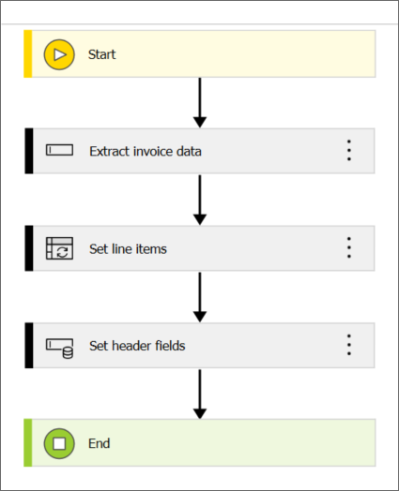This screenshot has height=491, width=399.
Task: Open the Extract invoice data three-dot menu
Action: tap(349, 150)
